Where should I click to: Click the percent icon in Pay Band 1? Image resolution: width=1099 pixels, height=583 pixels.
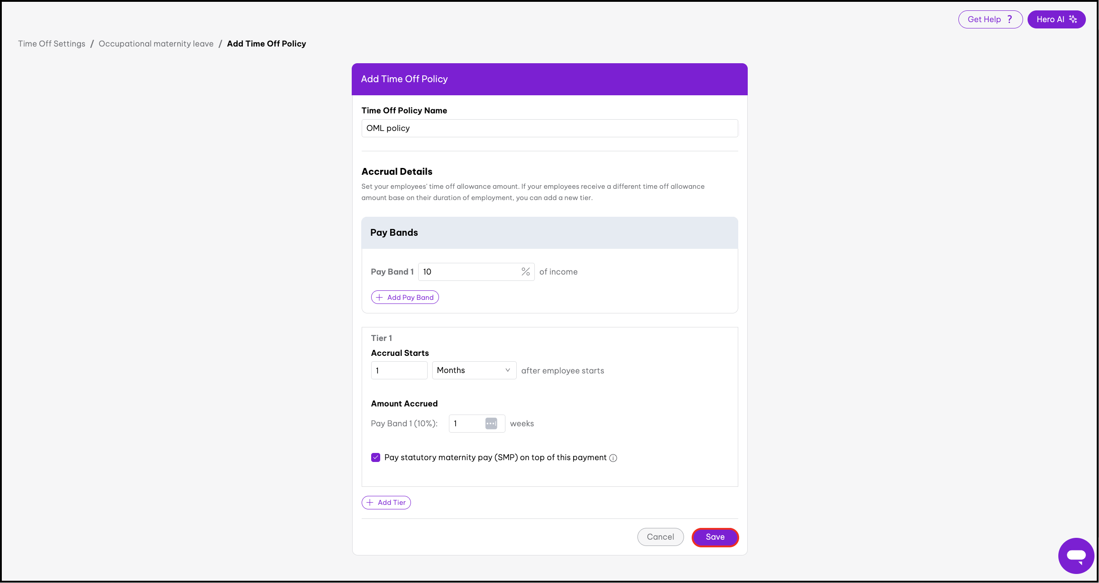point(525,272)
